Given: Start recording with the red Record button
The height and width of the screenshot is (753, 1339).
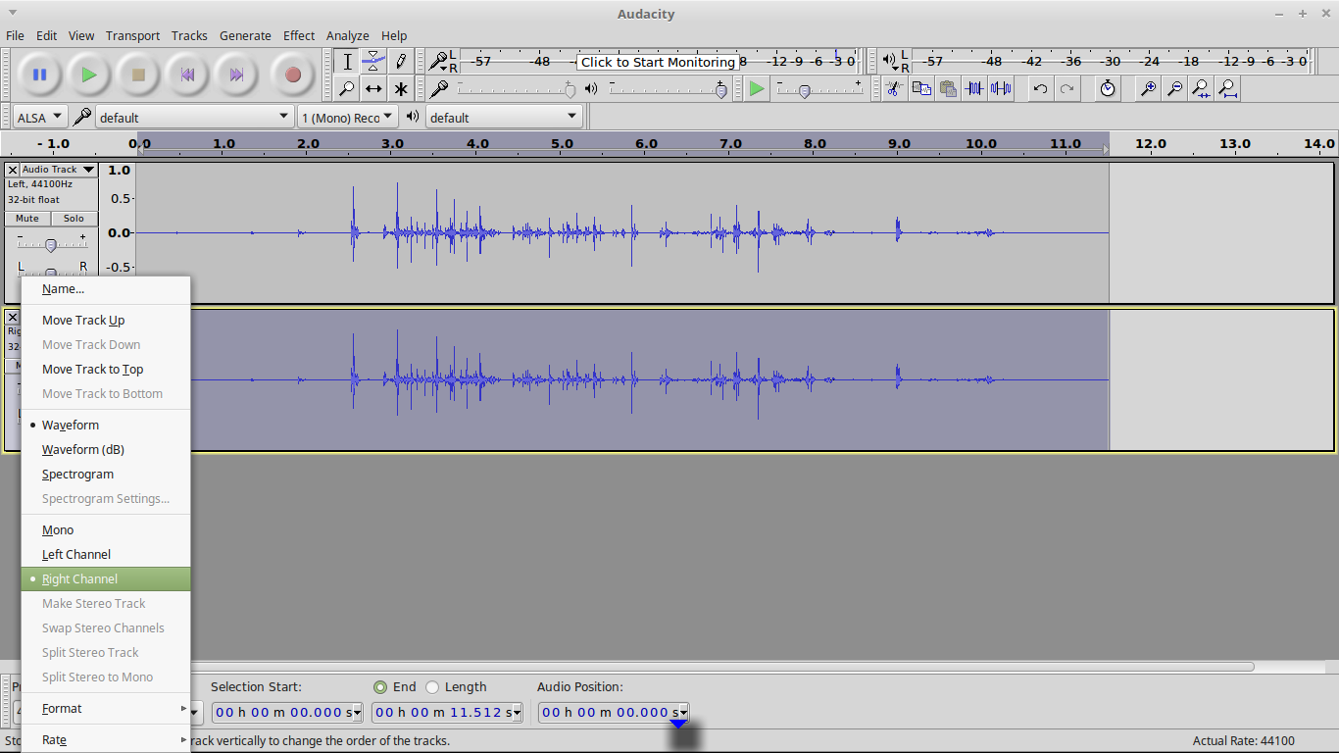Looking at the screenshot, I should [x=292, y=75].
